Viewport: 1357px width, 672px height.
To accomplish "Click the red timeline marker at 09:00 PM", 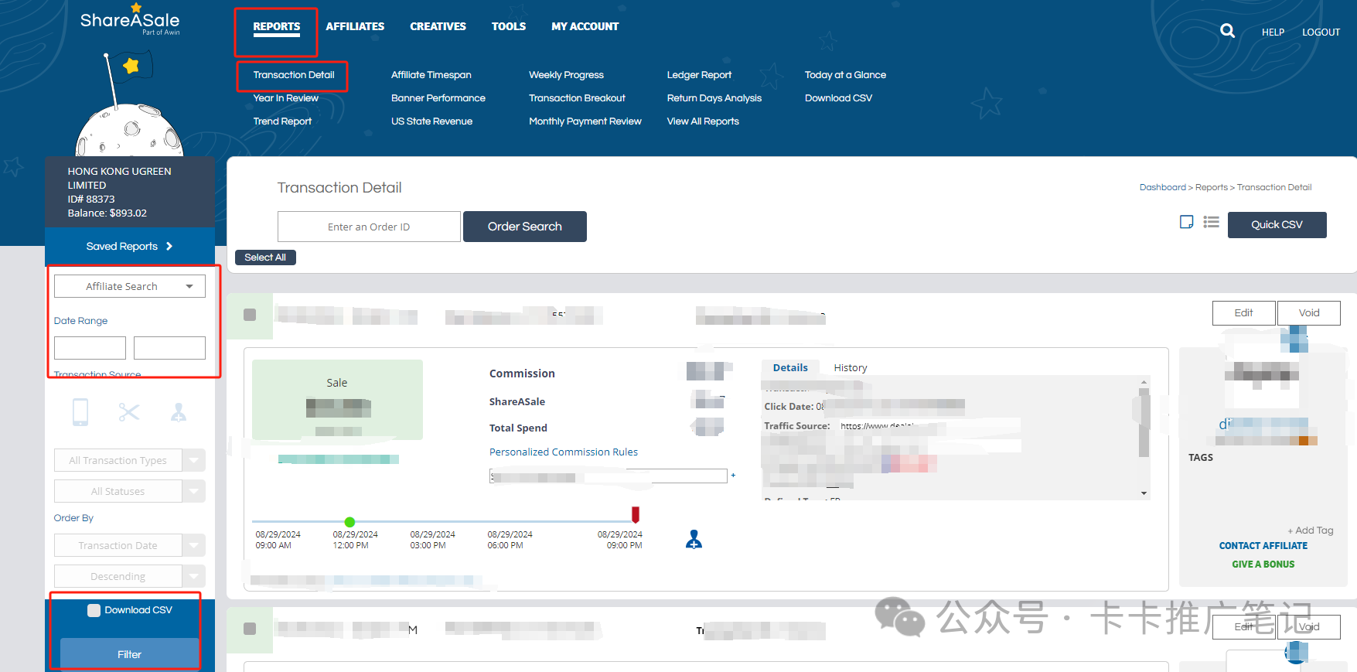I will pos(636,515).
